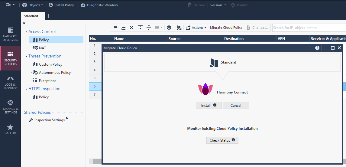Collapse the Access Control section
Image resolution: width=346 pixels, height=167 pixels.
click(x=27, y=32)
